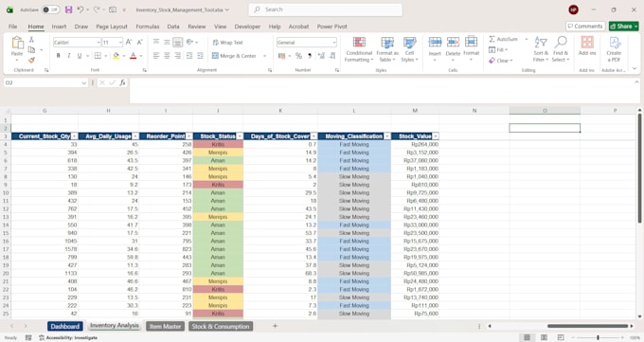The image size is (644, 342).
Task: Open Current_Stock_Qty filter dropdown
Action: [x=74, y=136]
